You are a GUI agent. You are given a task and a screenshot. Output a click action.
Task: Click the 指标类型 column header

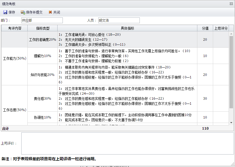(43, 28)
